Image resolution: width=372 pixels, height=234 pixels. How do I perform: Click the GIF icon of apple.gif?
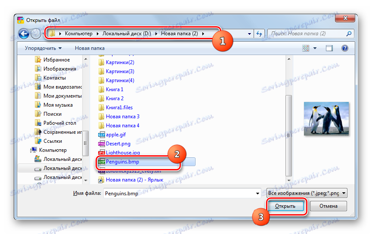click(x=101, y=135)
